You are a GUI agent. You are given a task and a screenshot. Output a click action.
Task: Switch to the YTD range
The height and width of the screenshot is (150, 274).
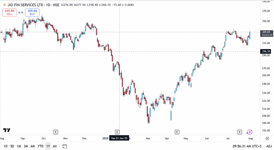40,146
